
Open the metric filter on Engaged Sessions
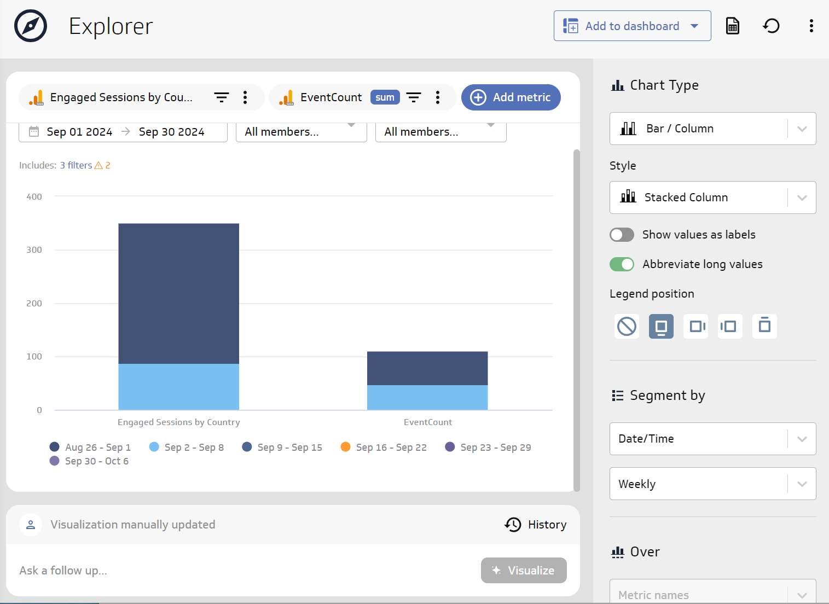tap(221, 97)
